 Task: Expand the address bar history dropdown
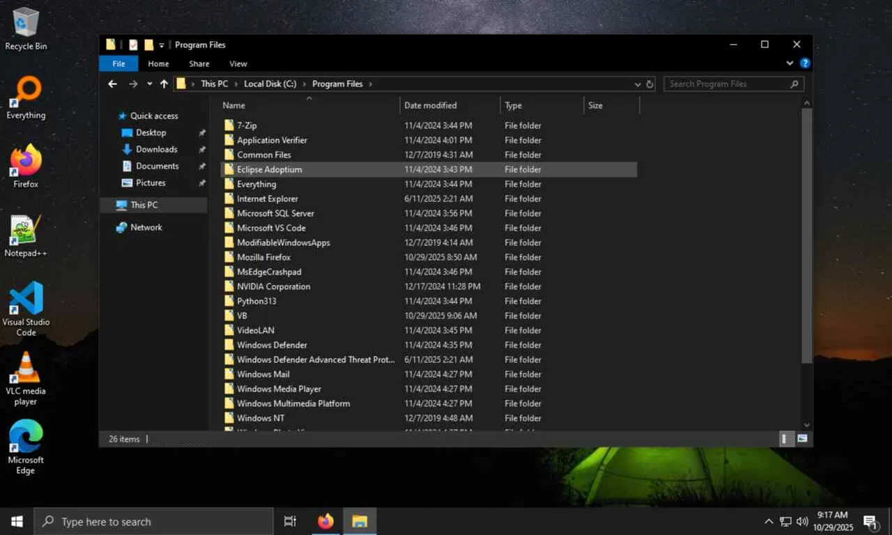coord(638,84)
